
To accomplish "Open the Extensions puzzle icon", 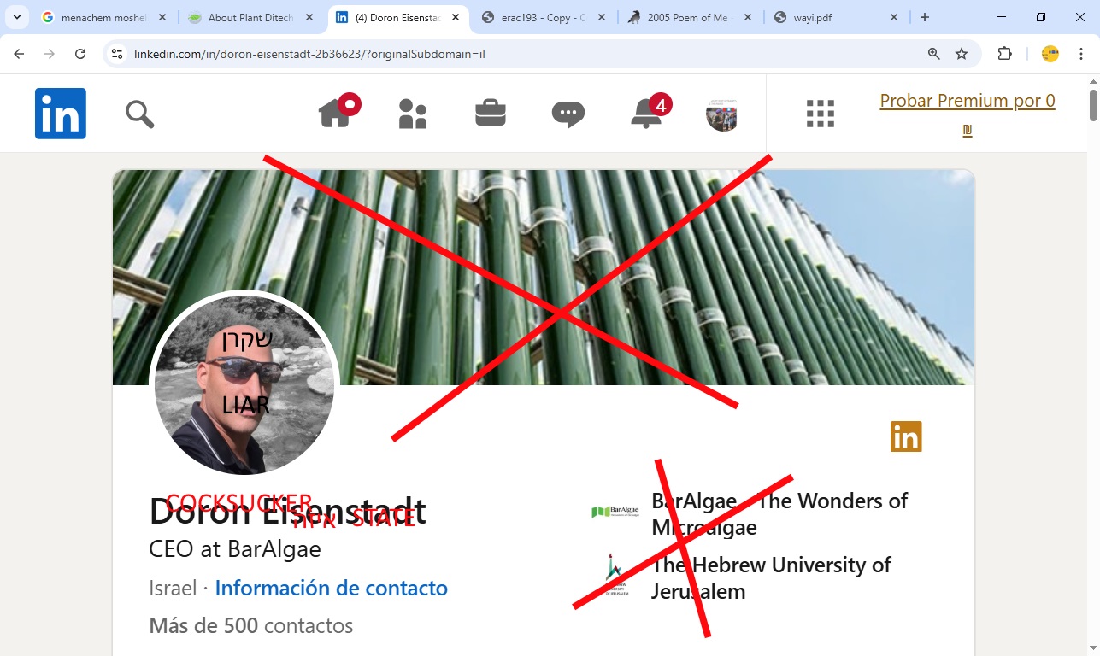I will (x=1005, y=54).
